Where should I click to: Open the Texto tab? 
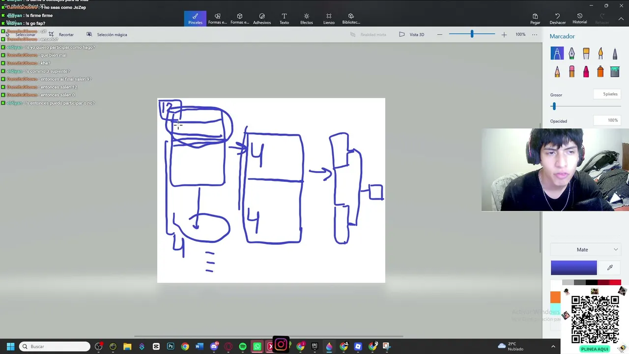point(284,19)
